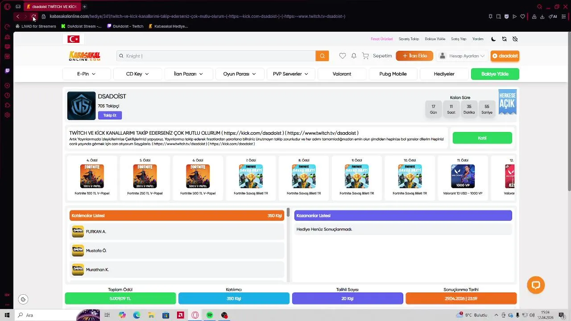The width and height of the screenshot is (571, 321).
Task: Show hidden system tray icons chevron
Action: [x=496, y=315]
